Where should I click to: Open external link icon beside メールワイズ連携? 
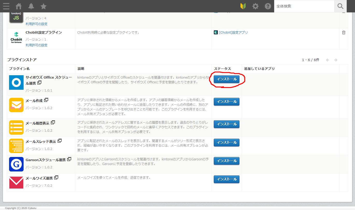pos(56,177)
